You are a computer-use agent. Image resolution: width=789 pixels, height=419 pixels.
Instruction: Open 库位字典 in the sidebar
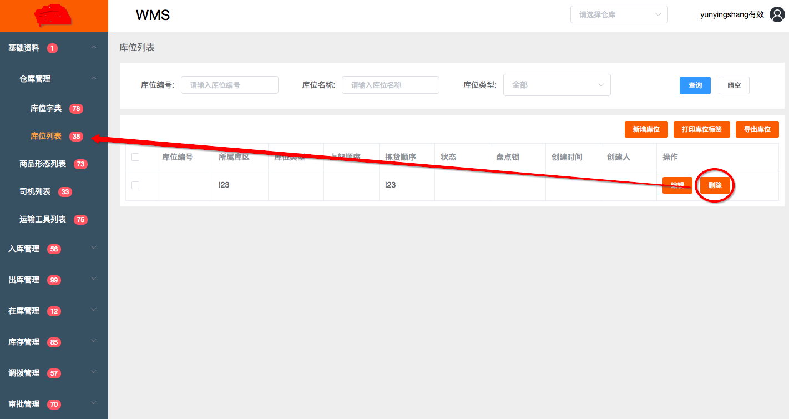(46, 108)
